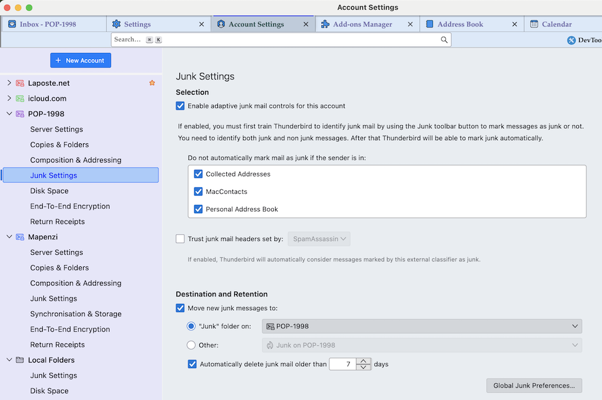Select the Other destination radio button
The image size is (602, 400).
point(191,345)
